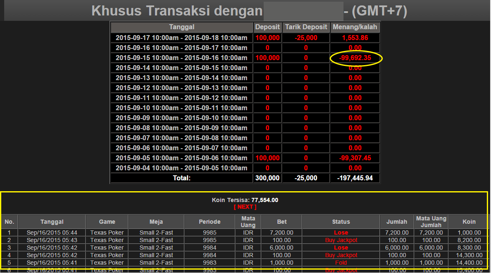Click the -99,307.45 loss value
491x273 pixels.
pyautogui.click(x=355, y=158)
